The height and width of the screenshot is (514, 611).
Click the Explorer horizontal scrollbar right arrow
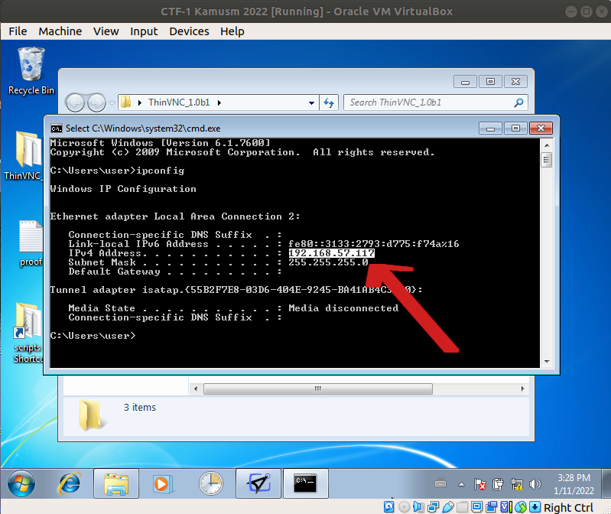pyautogui.click(x=522, y=389)
